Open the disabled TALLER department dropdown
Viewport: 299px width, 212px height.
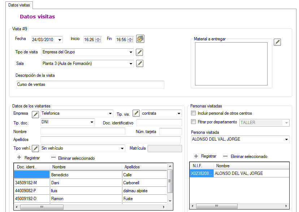click(286, 123)
